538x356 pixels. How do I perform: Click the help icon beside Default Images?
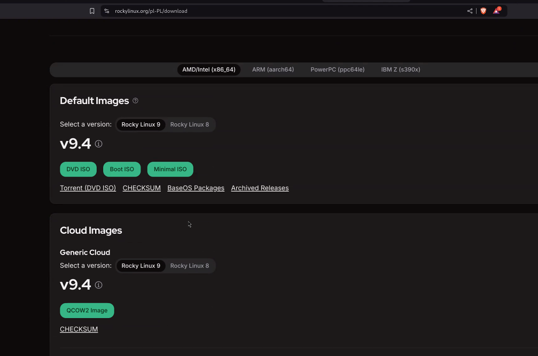click(x=136, y=101)
